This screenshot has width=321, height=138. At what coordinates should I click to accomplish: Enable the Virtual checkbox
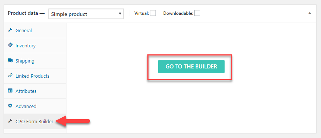(153, 13)
